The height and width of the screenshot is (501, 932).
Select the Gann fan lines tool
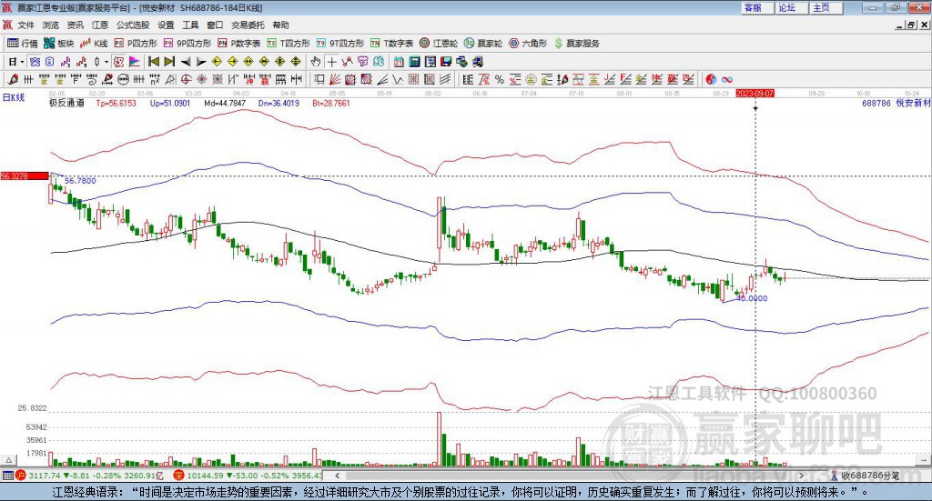click(335, 79)
